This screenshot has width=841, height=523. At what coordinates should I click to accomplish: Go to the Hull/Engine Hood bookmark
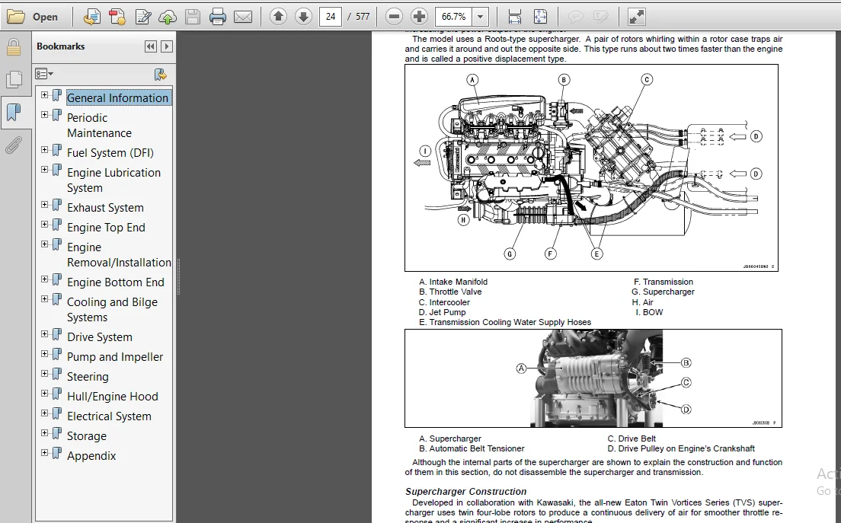pos(113,397)
